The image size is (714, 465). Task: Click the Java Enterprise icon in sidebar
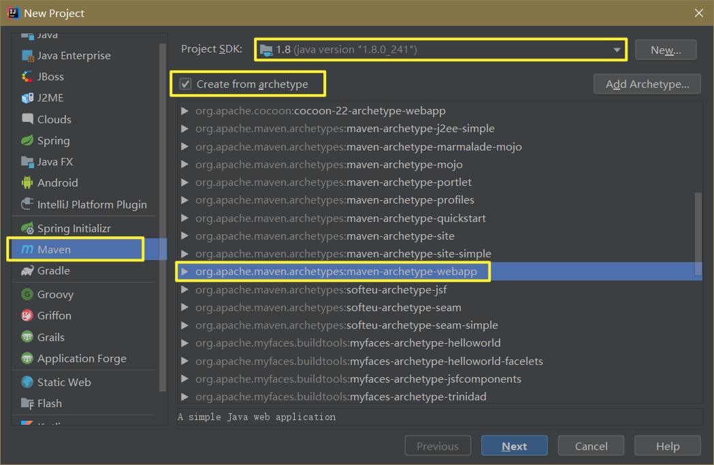tap(27, 56)
